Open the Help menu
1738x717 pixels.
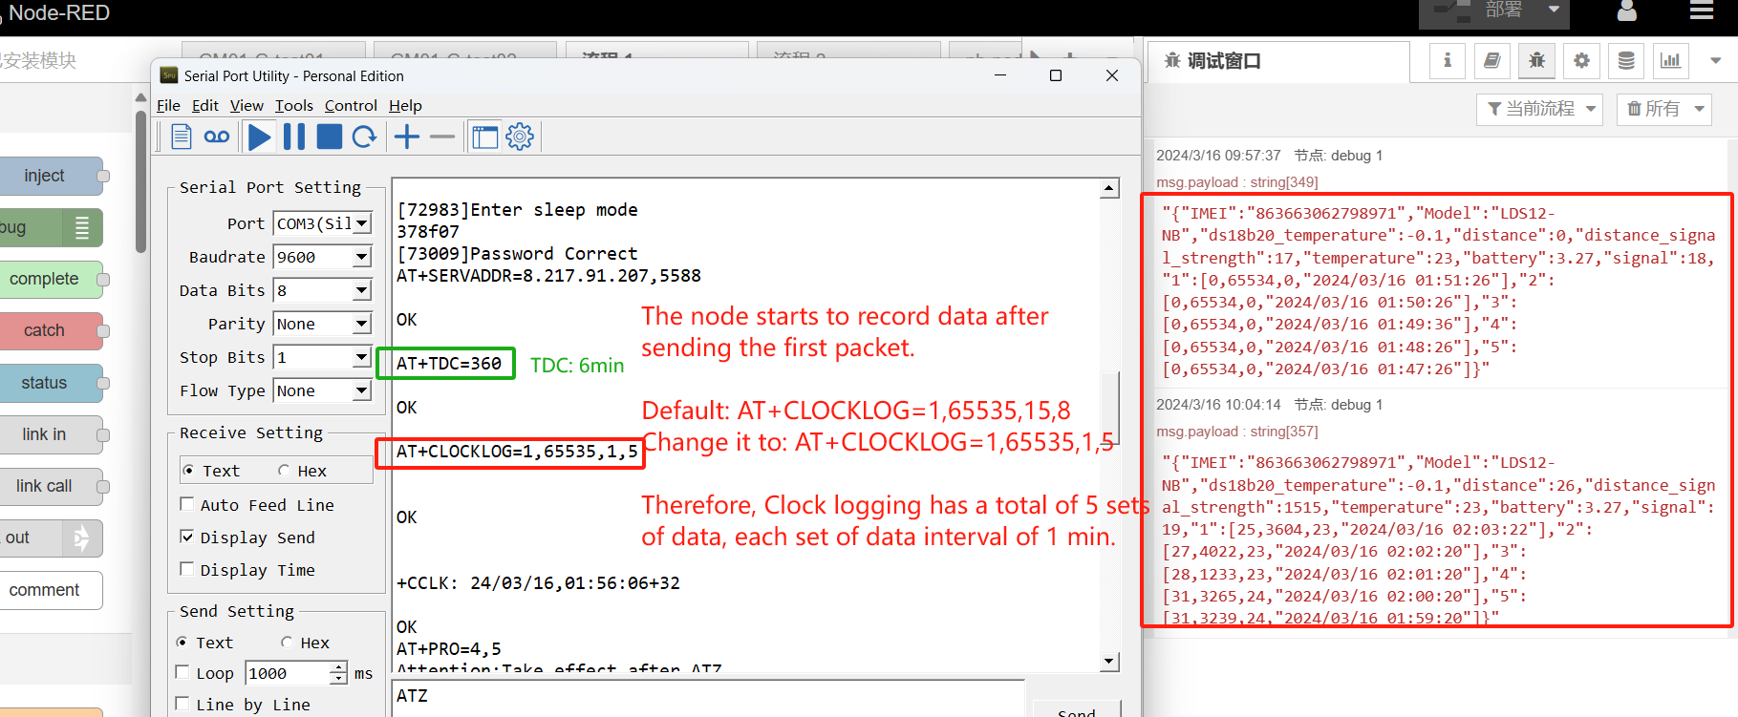point(405,106)
